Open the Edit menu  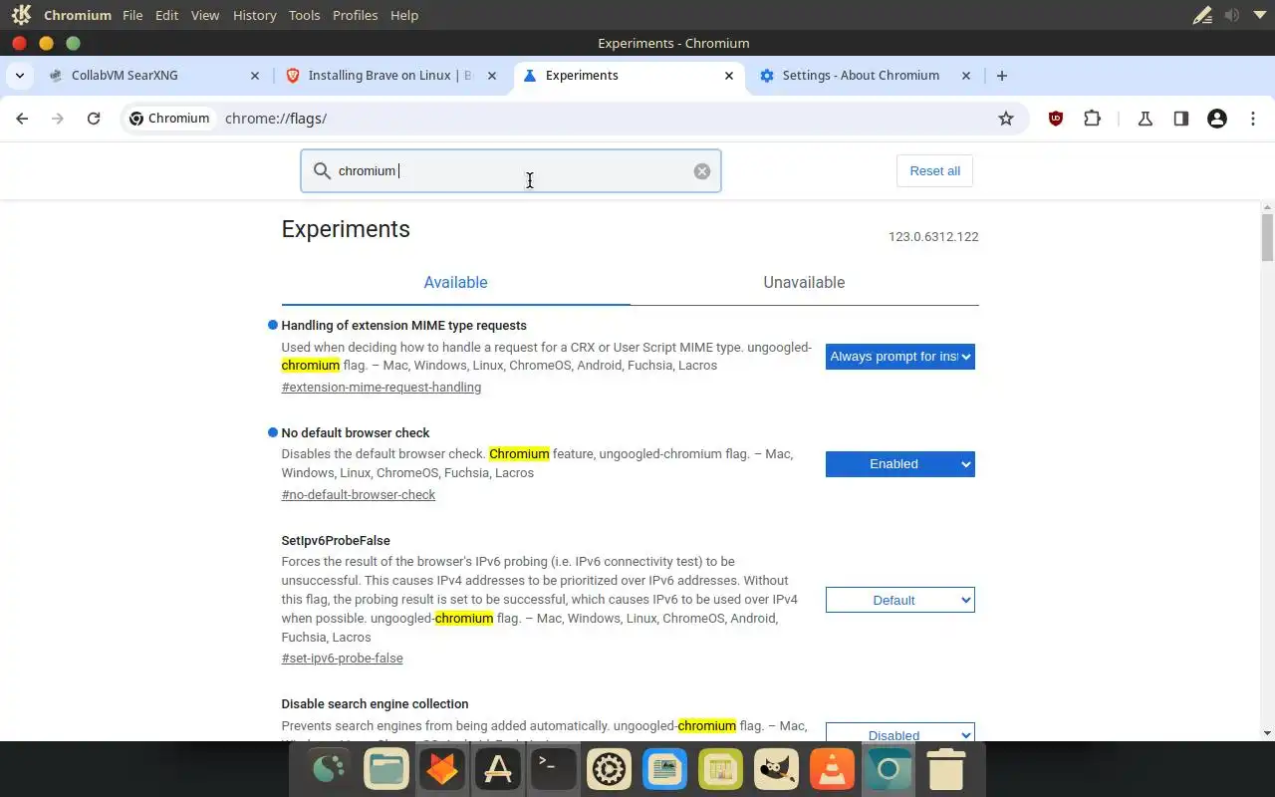167,15
